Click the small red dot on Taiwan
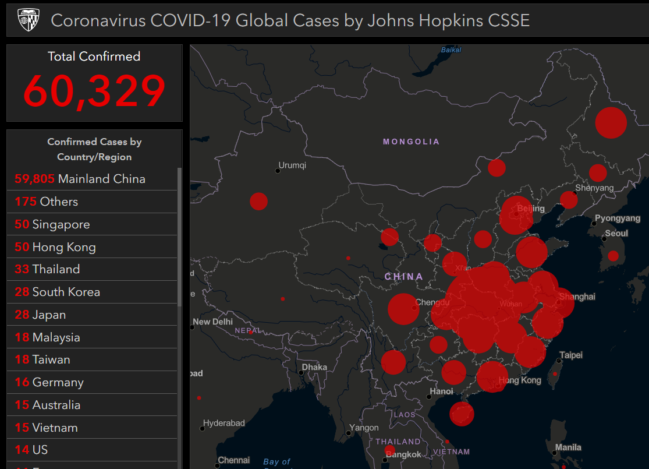 coord(555,374)
